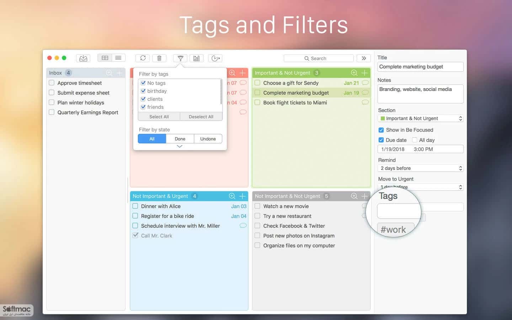Click the Deselect All button
Viewport: 512px width, 320px height.
[x=201, y=117]
